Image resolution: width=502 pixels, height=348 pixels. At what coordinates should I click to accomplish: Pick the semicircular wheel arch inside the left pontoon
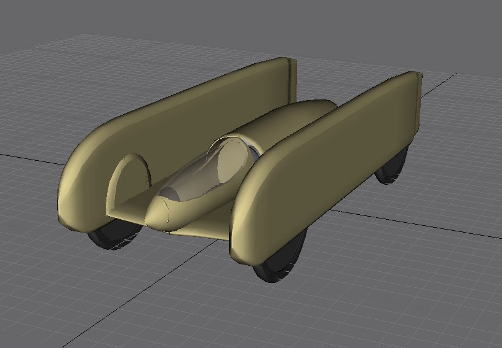(x=128, y=177)
